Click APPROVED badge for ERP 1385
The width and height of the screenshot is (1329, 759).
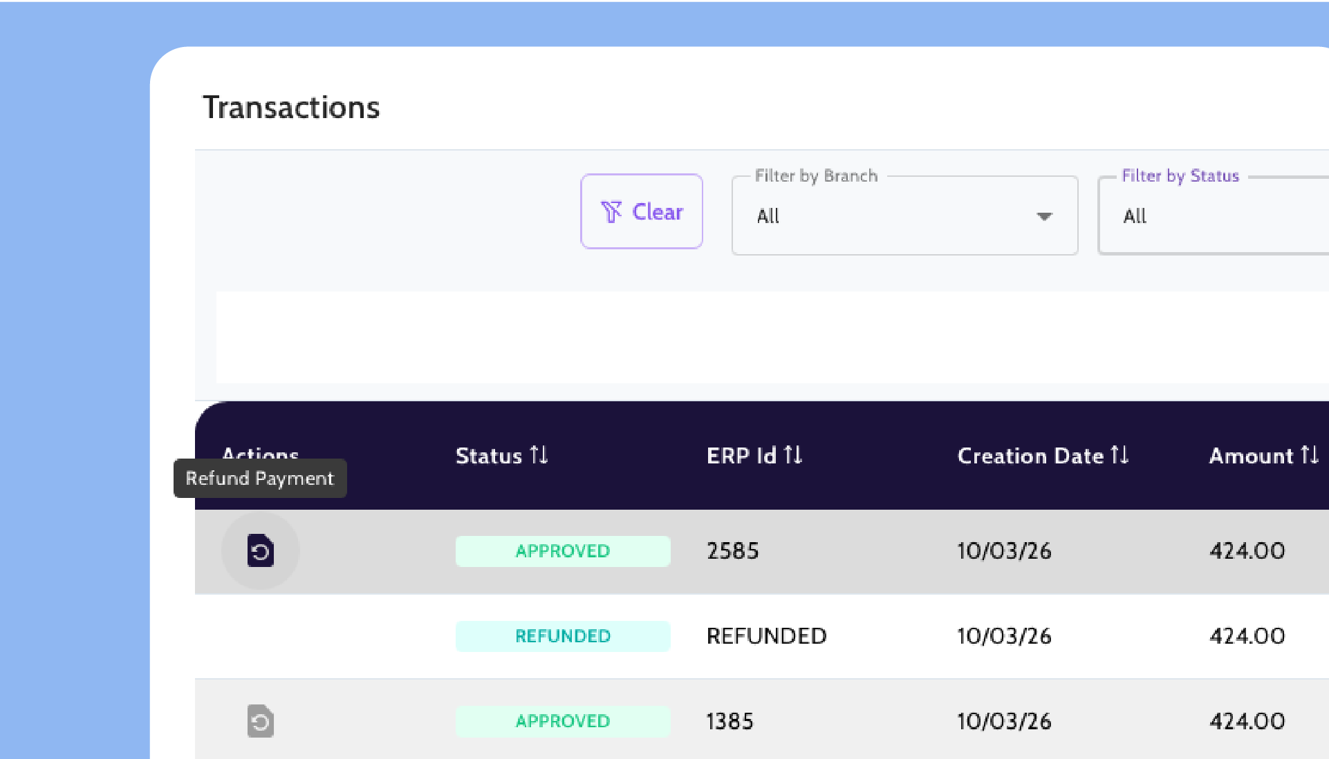point(562,721)
